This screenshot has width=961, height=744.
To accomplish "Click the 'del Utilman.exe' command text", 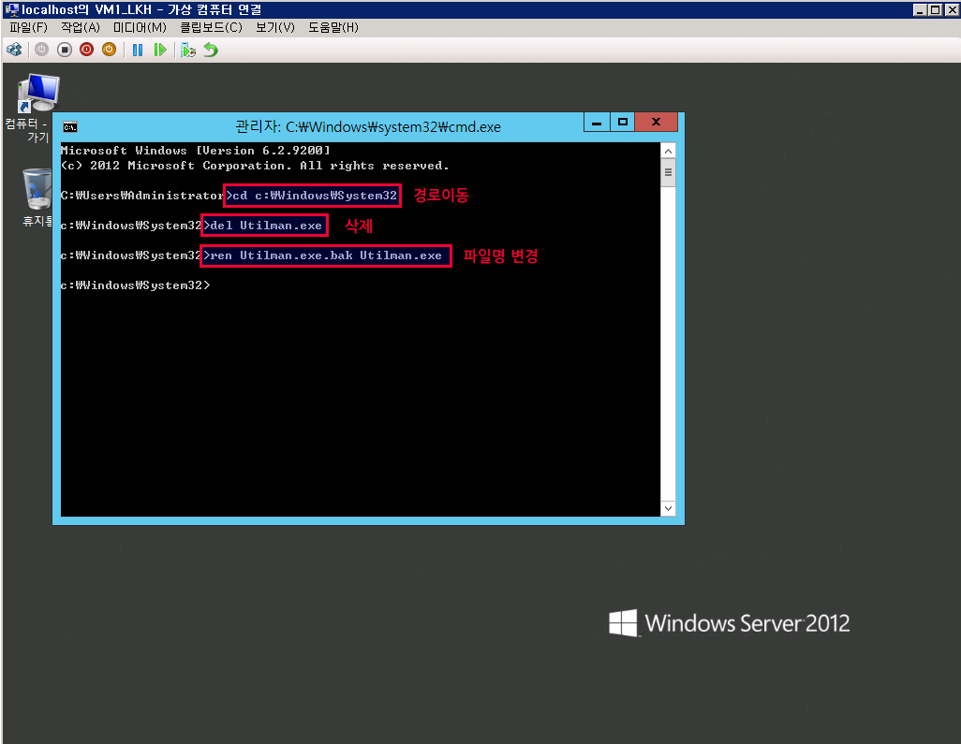I will (x=266, y=226).
